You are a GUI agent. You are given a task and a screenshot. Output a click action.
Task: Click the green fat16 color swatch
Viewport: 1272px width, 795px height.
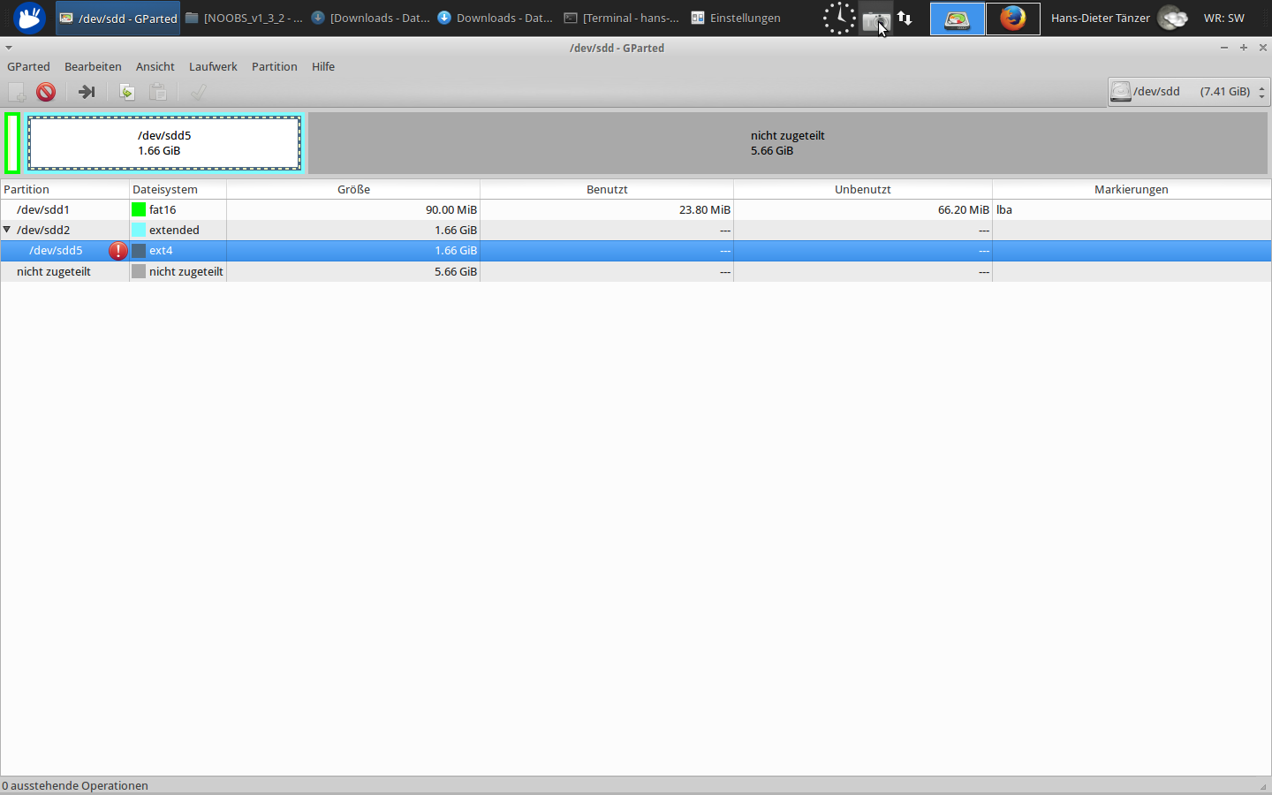(x=139, y=210)
